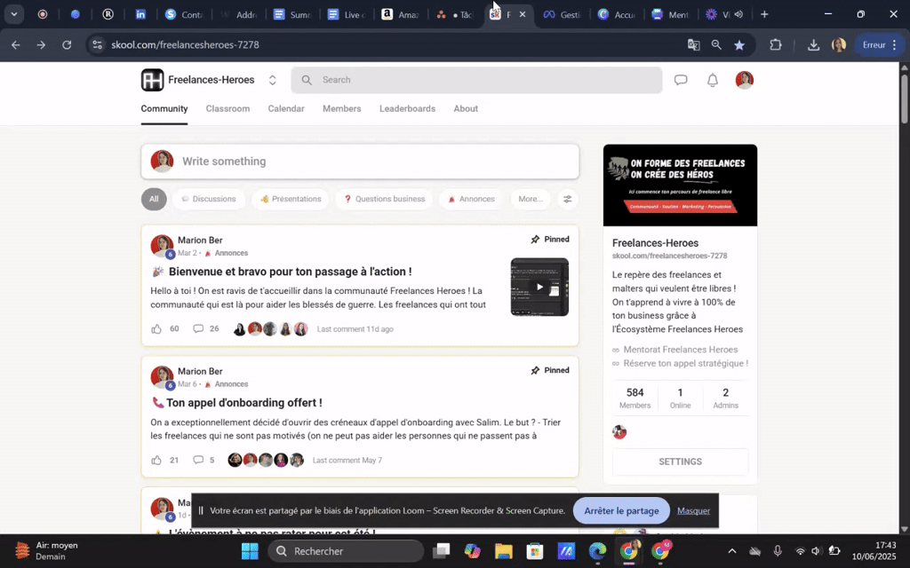This screenshot has height=568, width=910.
Task: Open profile avatar in Skool header
Action: (745, 80)
